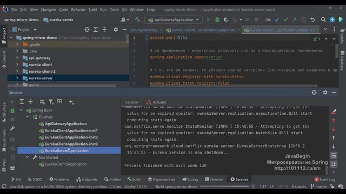This screenshot has width=346, height=194.
Task: Open Services filter funnel icon
Action: click(51, 102)
